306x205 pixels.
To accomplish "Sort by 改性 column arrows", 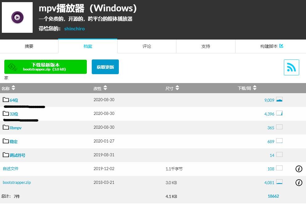I will pos(105,88).
